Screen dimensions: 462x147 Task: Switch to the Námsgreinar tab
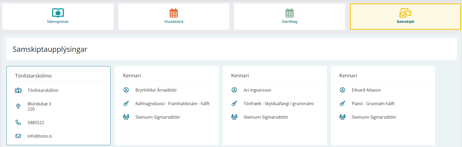click(58, 16)
